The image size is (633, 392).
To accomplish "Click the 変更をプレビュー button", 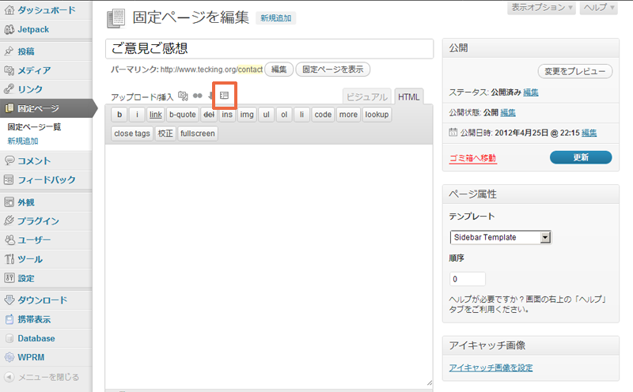I will tap(575, 71).
